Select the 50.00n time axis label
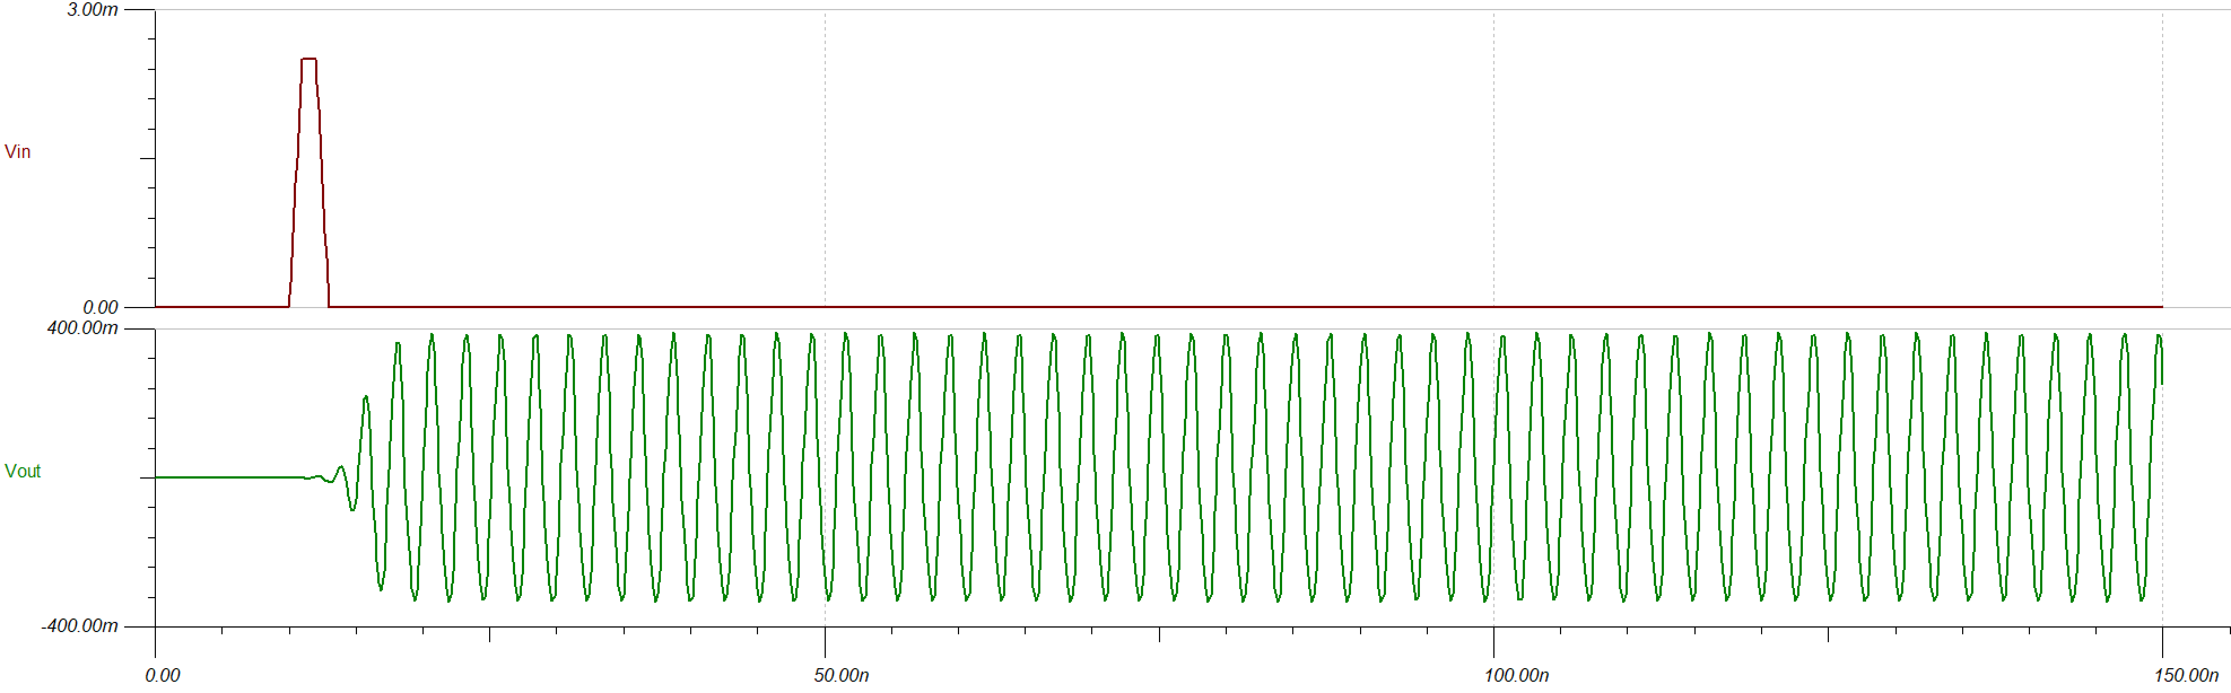The width and height of the screenshot is (2231, 693). (x=841, y=675)
